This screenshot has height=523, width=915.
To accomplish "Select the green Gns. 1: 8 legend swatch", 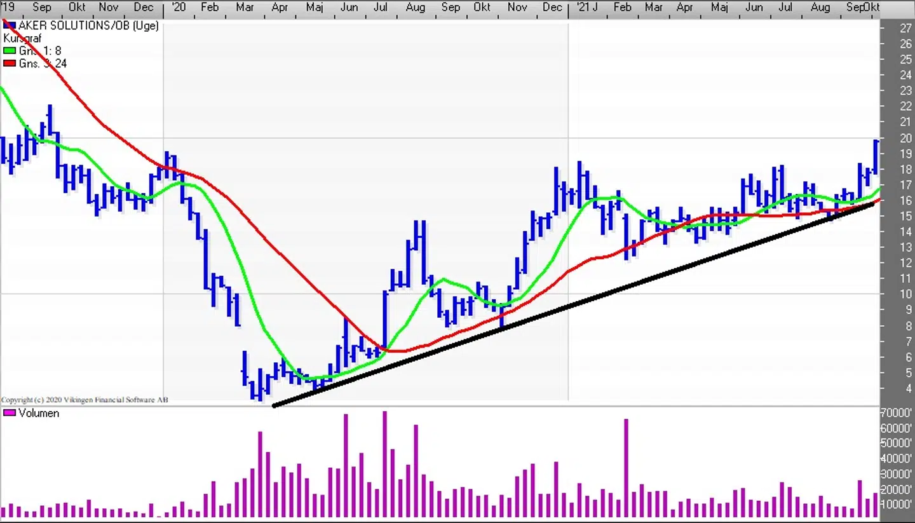I will click(x=10, y=51).
